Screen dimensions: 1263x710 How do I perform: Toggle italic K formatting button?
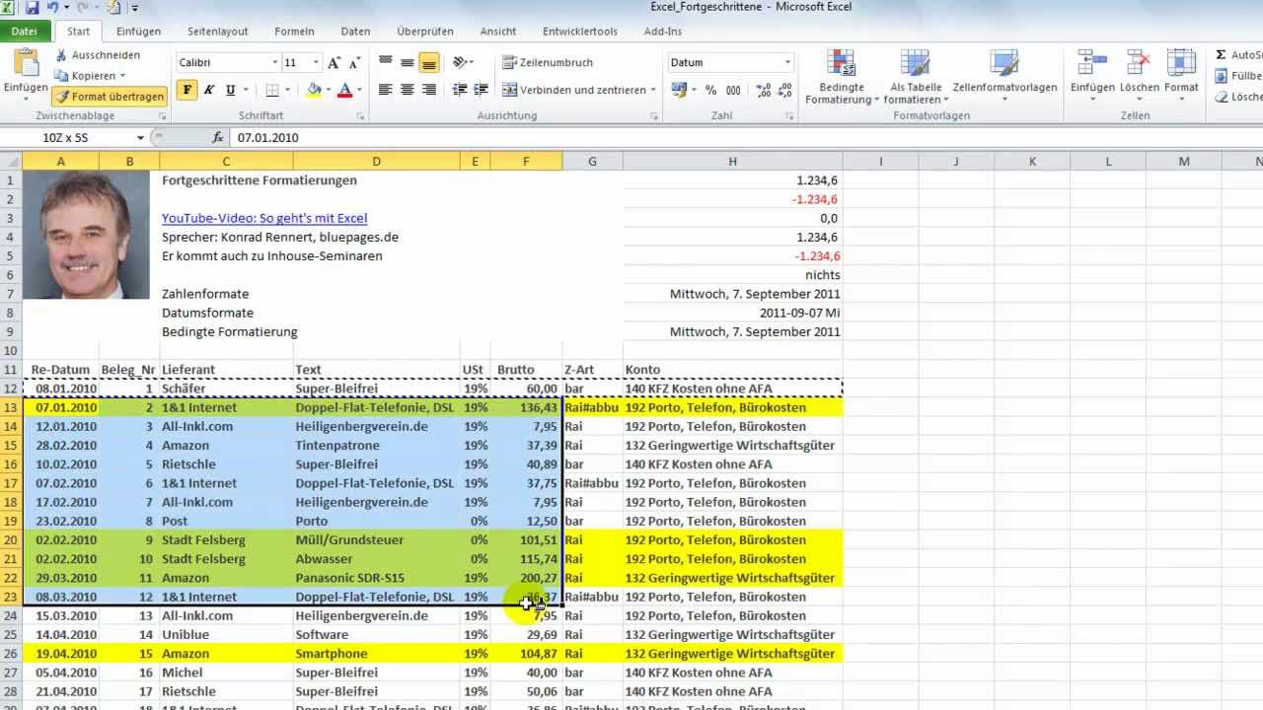[x=209, y=90]
